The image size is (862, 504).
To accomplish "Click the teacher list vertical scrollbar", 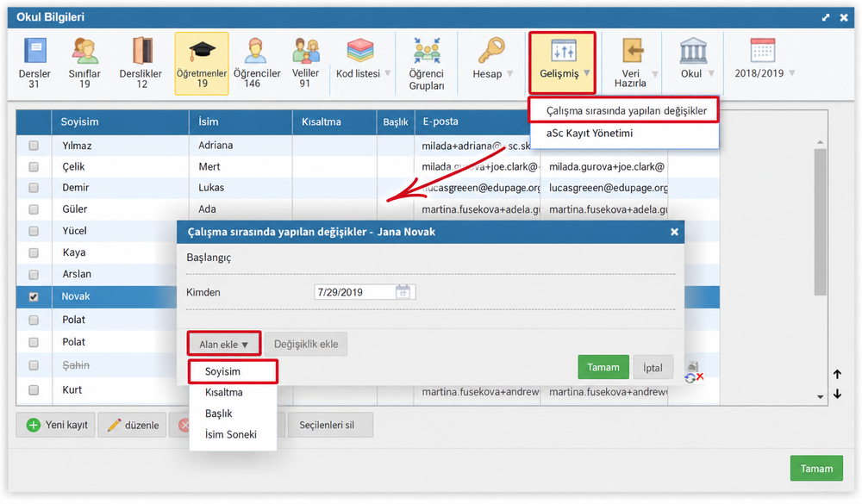I will [x=821, y=221].
